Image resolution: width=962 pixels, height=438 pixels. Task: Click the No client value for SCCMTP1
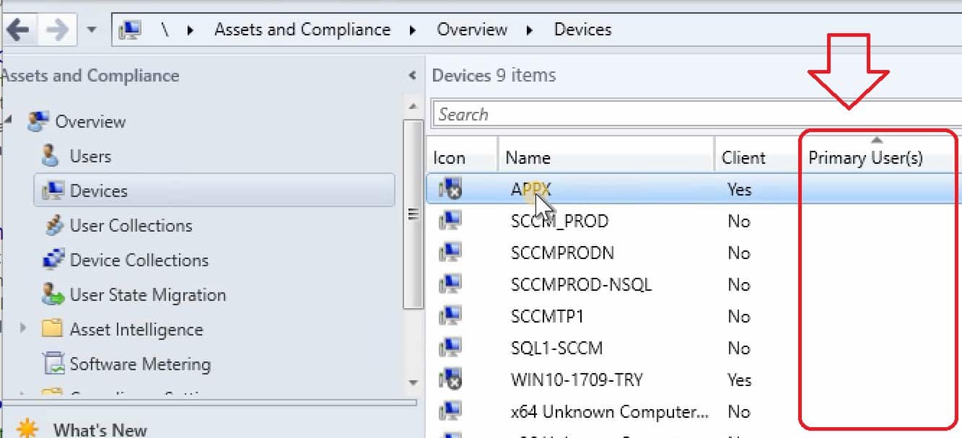[739, 317]
